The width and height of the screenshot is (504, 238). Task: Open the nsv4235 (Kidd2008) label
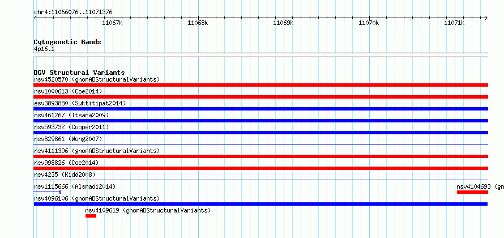point(65,175)
